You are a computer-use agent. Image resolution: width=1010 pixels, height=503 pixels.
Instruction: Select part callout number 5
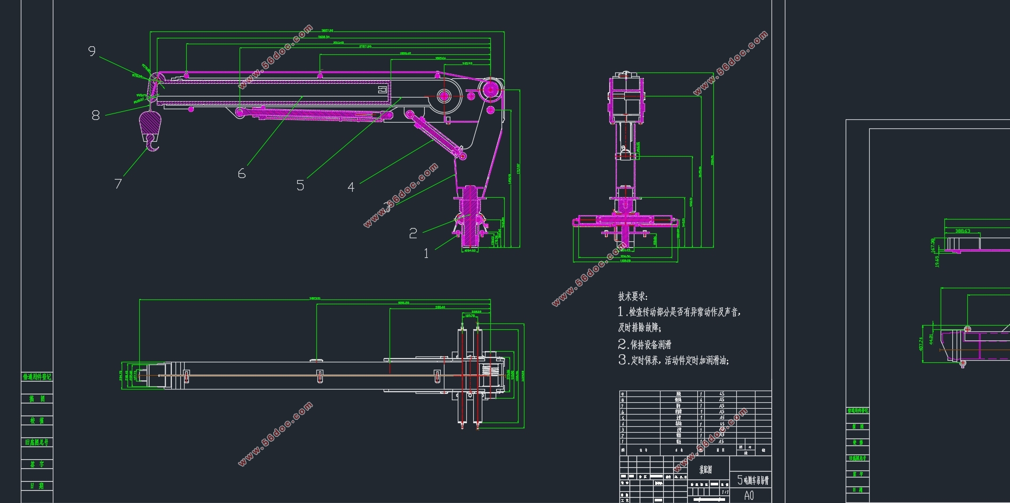300,185
